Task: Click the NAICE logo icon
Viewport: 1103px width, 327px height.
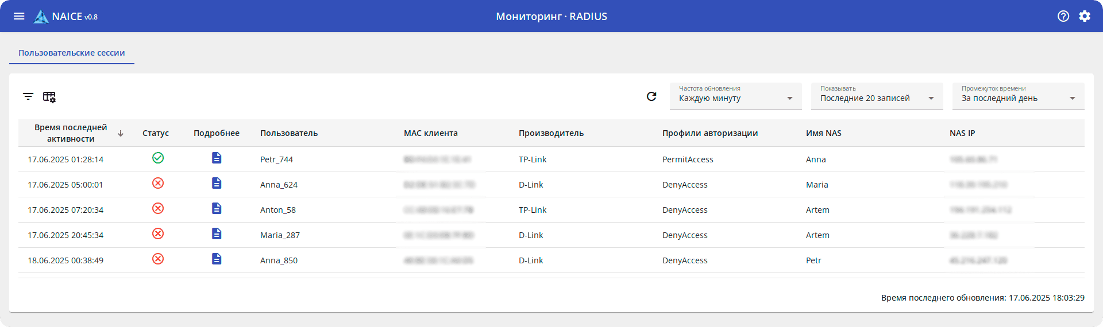Action: coord(41,17)
